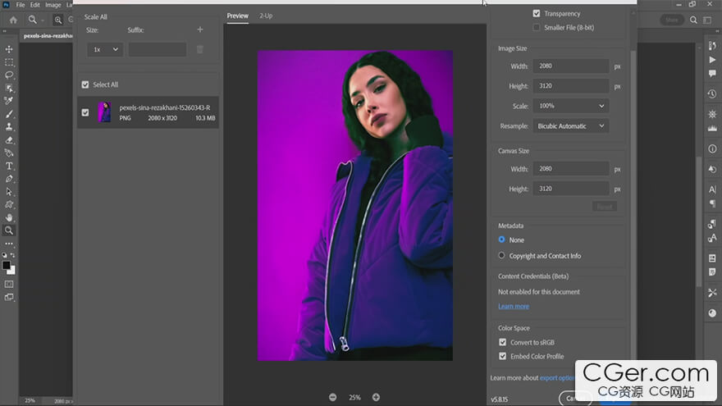Open the Scale 100% dropdown

tap(570, 106)
